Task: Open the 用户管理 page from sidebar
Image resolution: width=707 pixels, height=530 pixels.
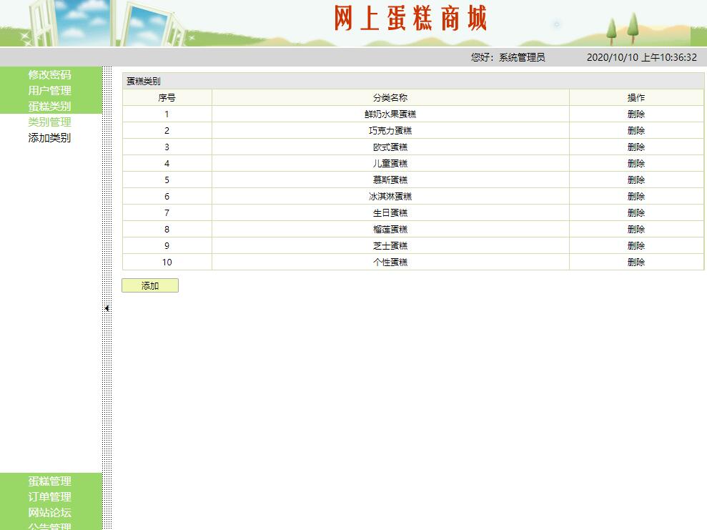Action: coord(48,91)
